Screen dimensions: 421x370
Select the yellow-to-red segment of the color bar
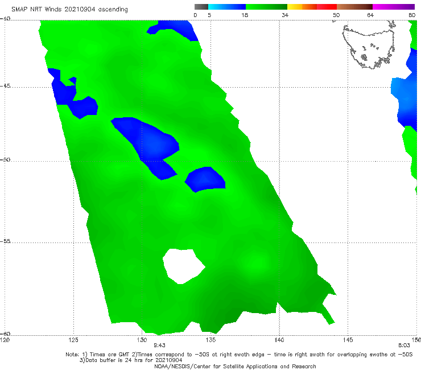pos(312,7)
